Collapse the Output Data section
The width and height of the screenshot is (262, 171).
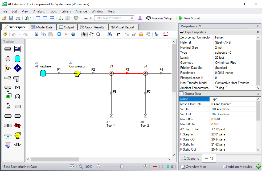258,94
